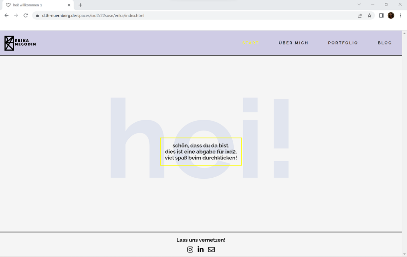Screen dimensions: 407x257
Task: Click the share page icon in address bar
Action: [360, 16]
